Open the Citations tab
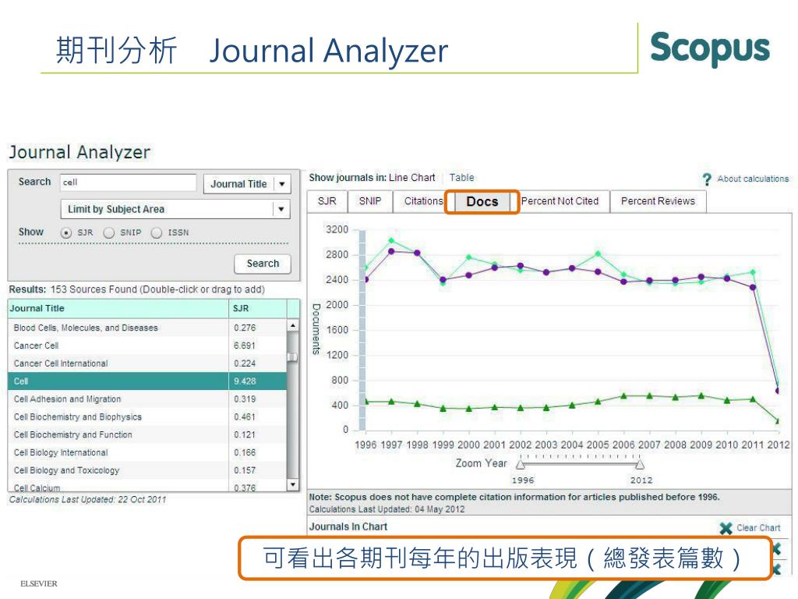798x599 pixels. (x=423, y=201)
